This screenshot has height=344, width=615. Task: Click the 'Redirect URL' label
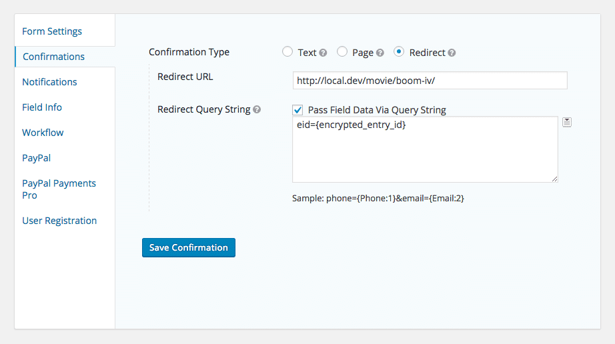pos(185,77)
